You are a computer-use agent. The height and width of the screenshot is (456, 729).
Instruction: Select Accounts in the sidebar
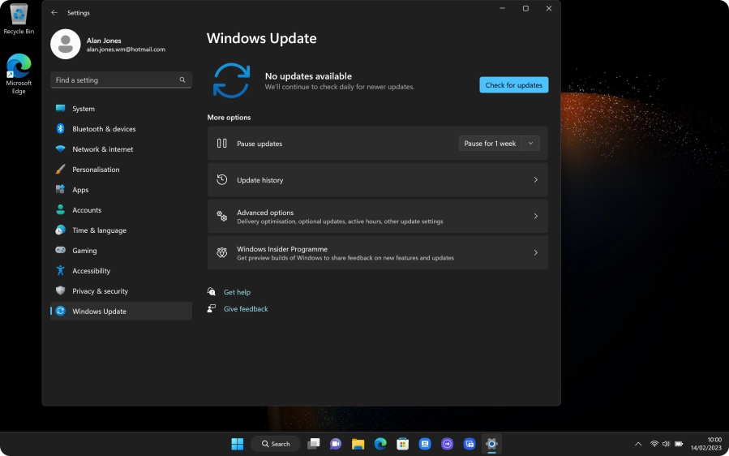87,210
